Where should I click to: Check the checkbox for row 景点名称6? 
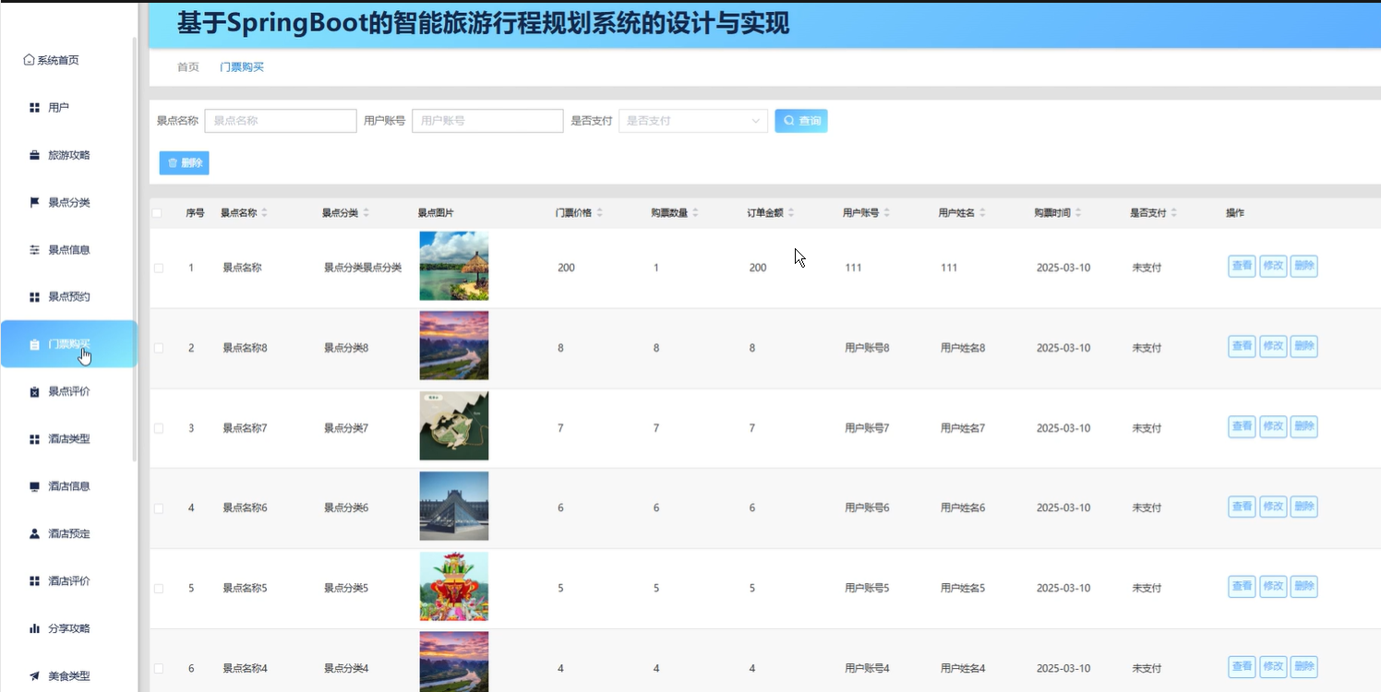[159, 508]
